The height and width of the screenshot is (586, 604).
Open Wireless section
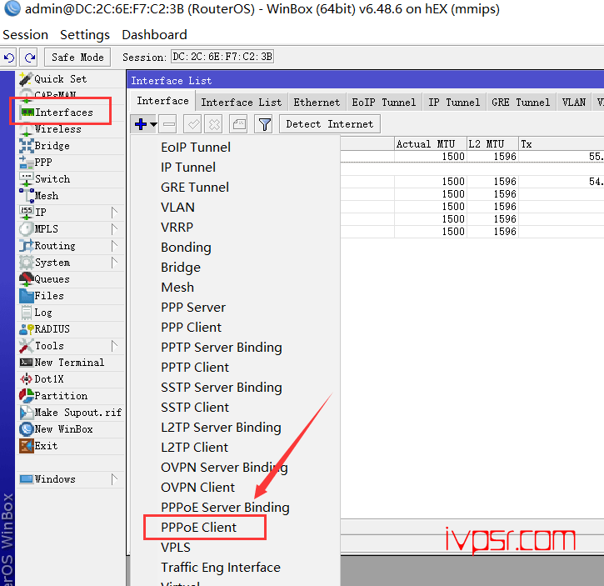click(72, 128)
